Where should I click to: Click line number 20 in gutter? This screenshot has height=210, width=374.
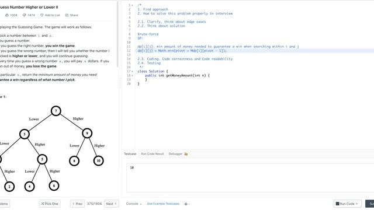click(129, 84)
